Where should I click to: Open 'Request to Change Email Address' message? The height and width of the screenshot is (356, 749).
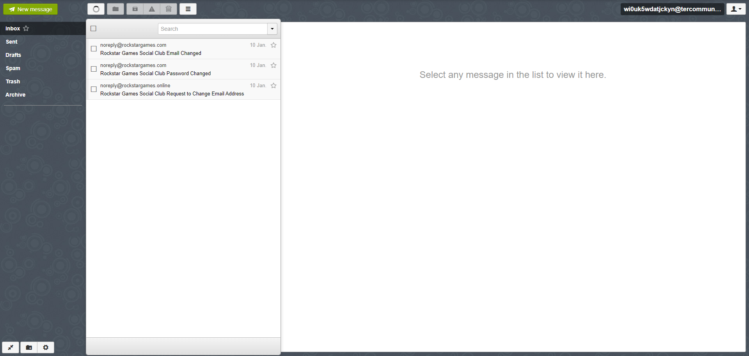click(183, 90)
